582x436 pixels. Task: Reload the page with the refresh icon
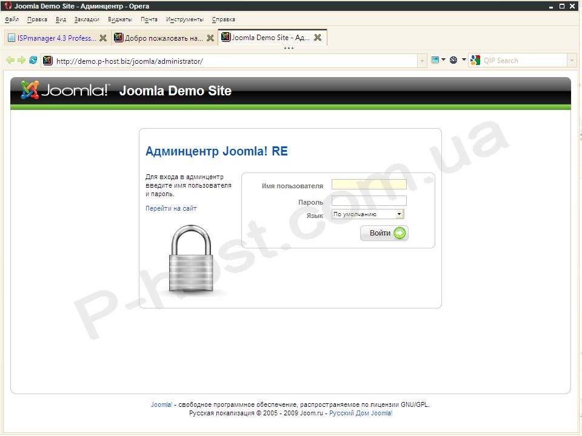[33, 60]
